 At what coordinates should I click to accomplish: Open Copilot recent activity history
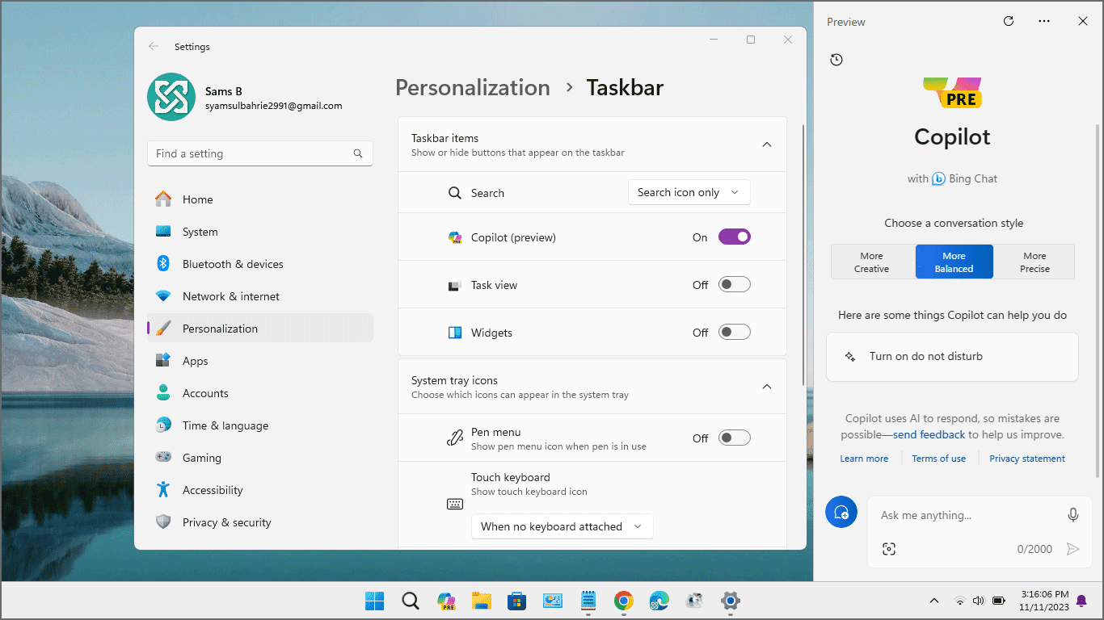[836, 60]
